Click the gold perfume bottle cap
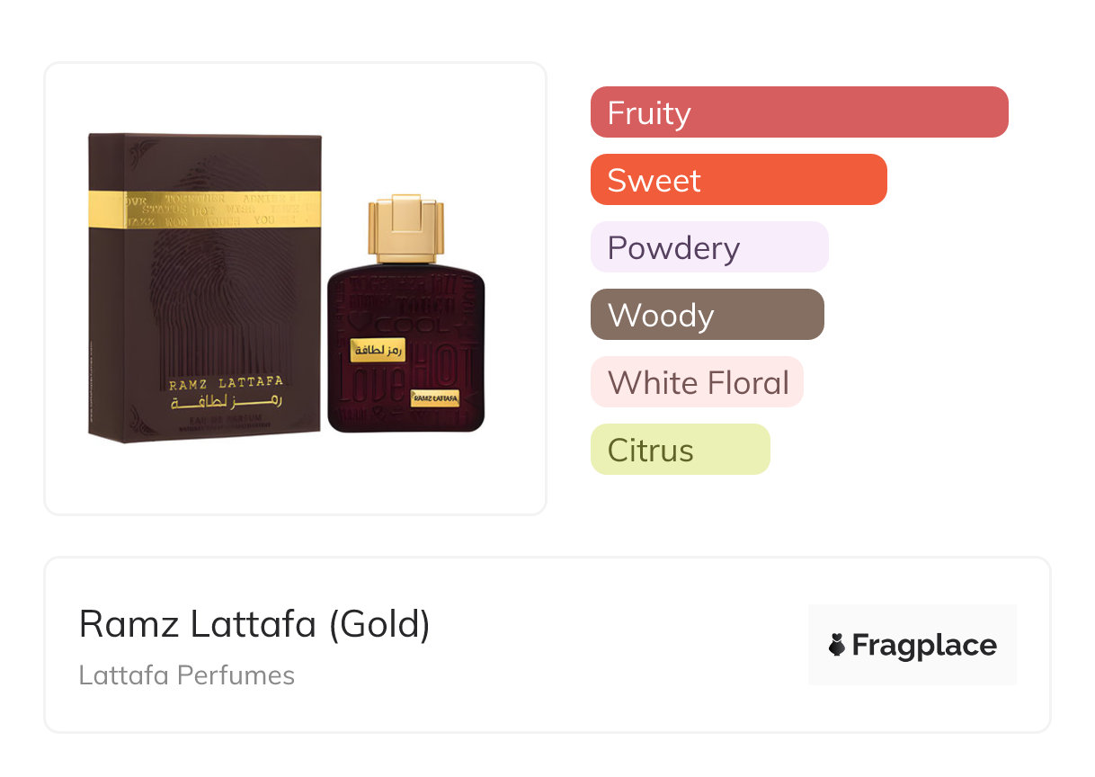 click(x=405, y=230)
